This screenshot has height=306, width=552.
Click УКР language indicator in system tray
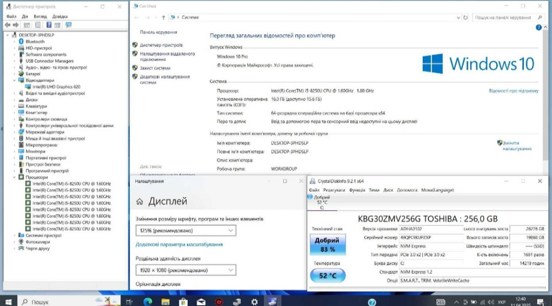coord(502,302)
